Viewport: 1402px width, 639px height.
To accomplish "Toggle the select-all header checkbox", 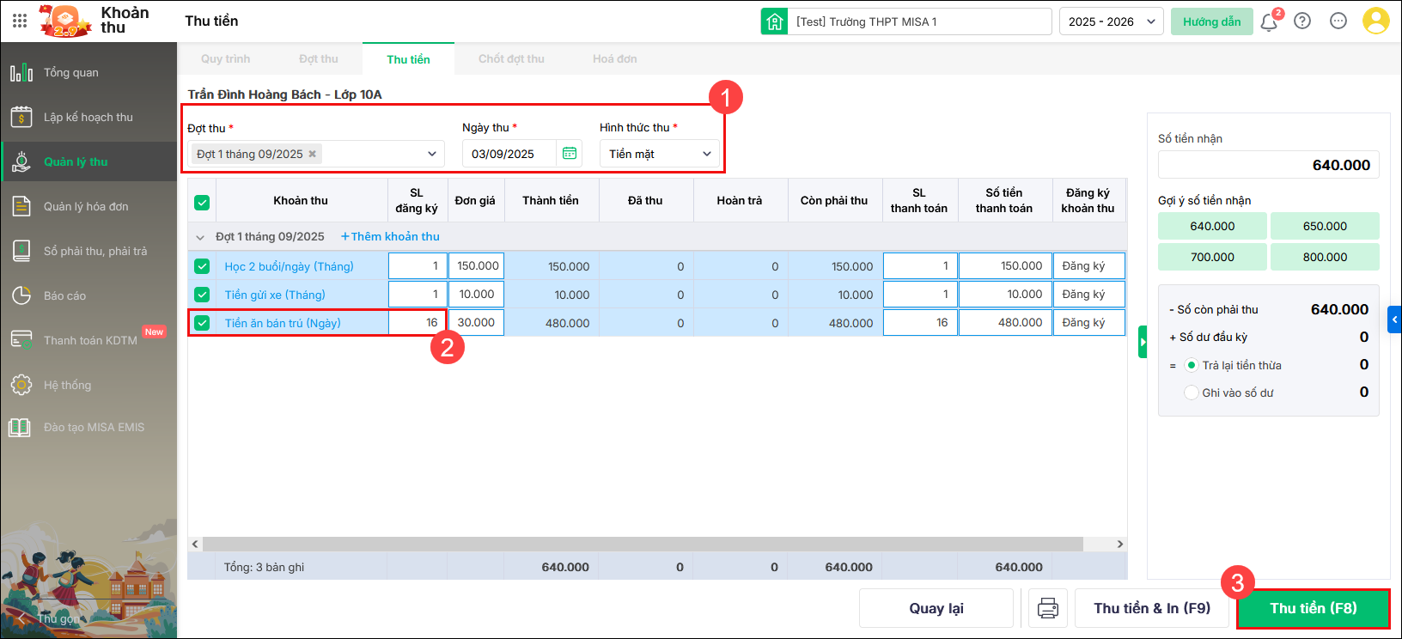I will [202, 202].
